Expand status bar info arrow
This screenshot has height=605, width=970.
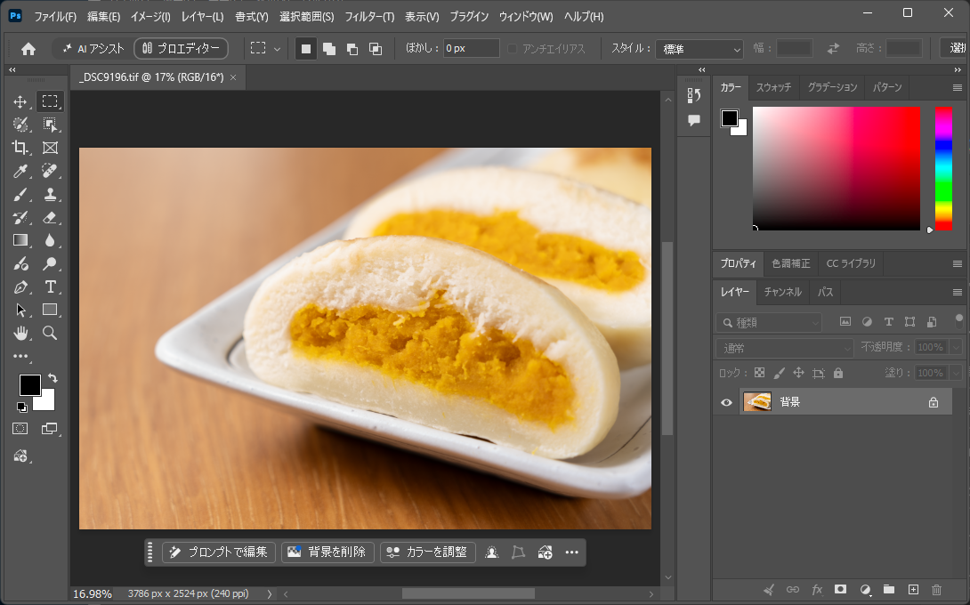pyautogui.click(x=269, y=593)
